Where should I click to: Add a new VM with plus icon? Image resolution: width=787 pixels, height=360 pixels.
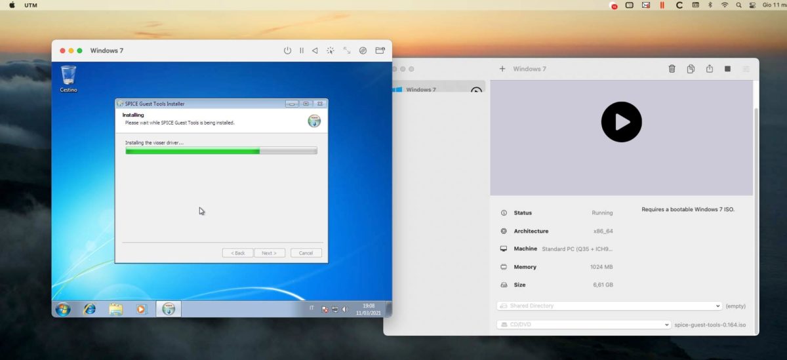click(x=502, y=69)
